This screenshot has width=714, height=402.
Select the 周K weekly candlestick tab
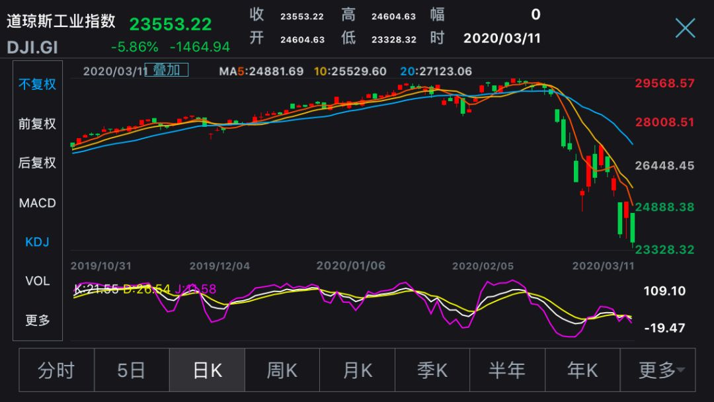282,370
